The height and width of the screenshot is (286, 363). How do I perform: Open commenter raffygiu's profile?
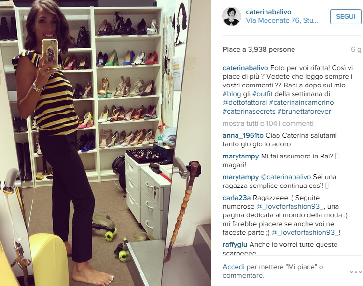pos(235,245)
